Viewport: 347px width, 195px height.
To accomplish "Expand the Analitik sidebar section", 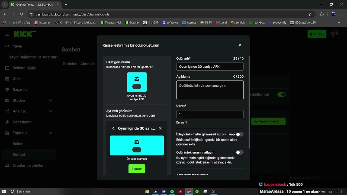I will pyautogui.click(x=50, y=111).
